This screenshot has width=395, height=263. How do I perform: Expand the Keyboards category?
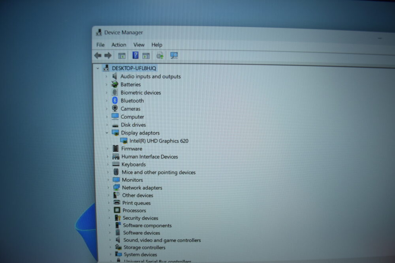(x=108, y=164)
